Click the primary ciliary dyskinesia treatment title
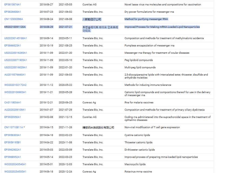The image size is (225, 173). click(164, 110)
